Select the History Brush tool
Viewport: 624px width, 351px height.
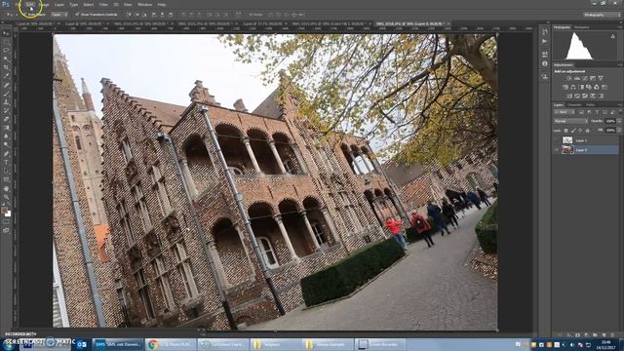coord(6,110)
